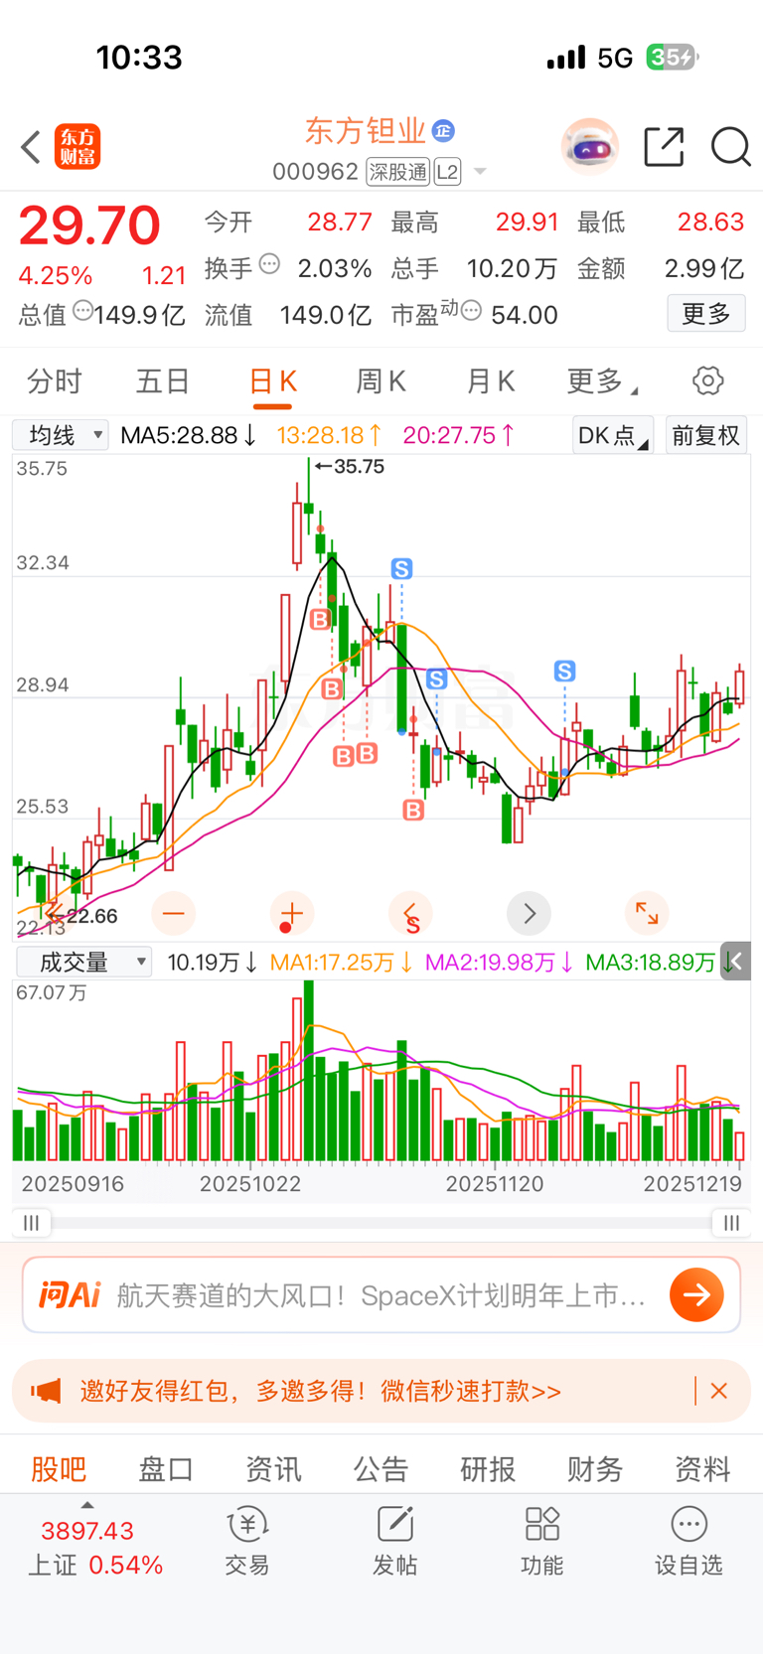The image size is (764, 1654).
Task: Tap the 换手 info icon
Action: click(x=269, y=264)
